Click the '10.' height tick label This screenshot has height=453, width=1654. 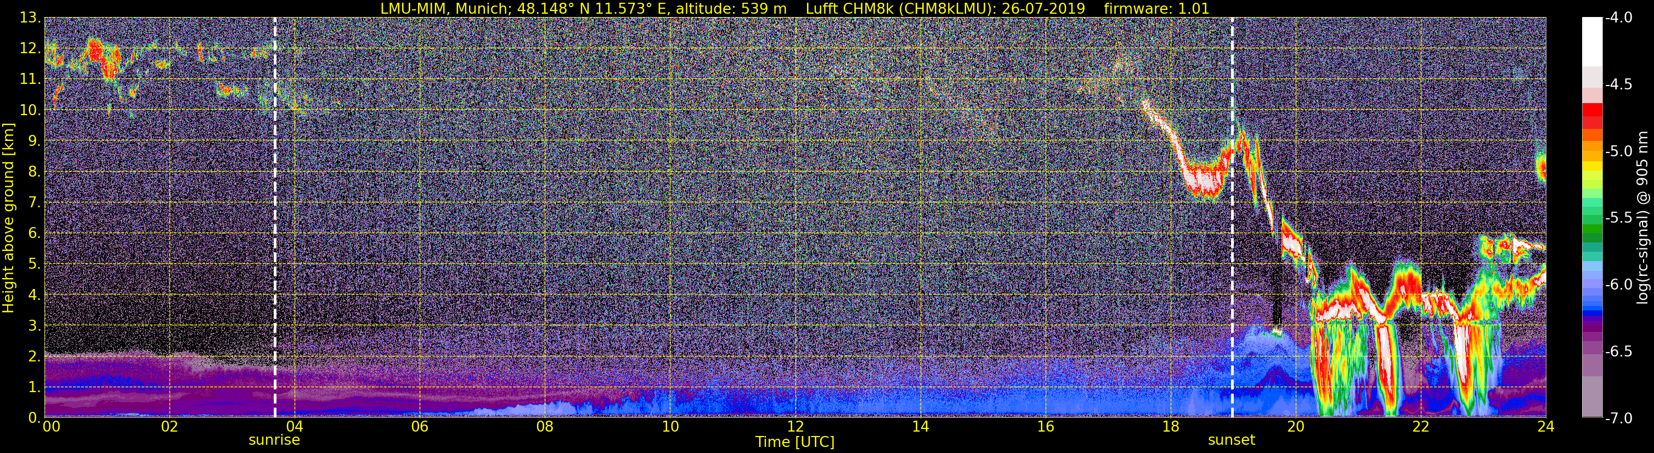(x=30, y=110)
